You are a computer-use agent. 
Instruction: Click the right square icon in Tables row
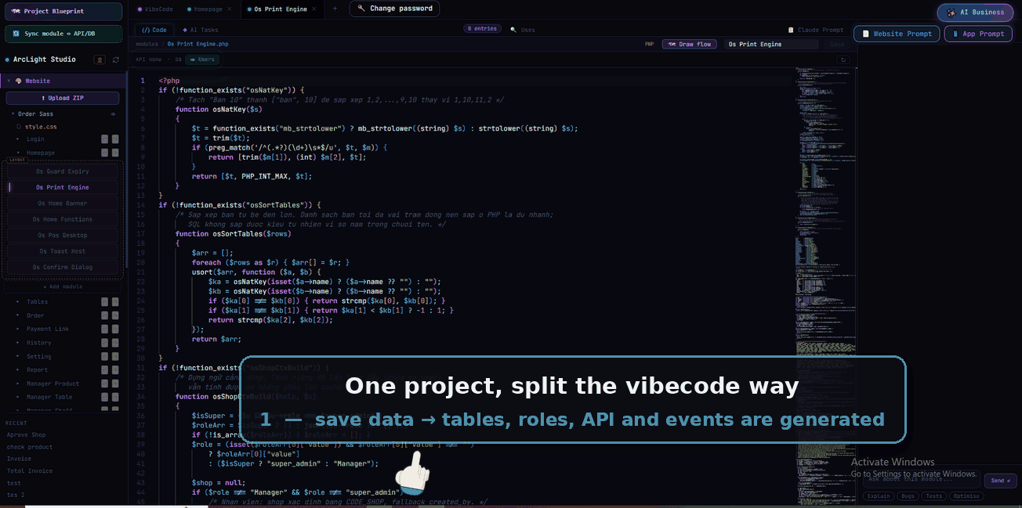(115, 302)
